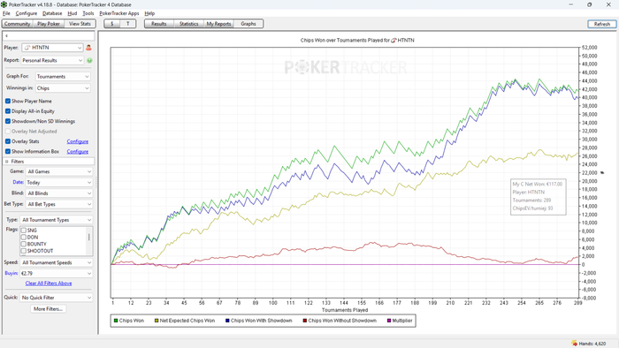
Task: Click the green report help icon
Action: (x=89, y=60)
